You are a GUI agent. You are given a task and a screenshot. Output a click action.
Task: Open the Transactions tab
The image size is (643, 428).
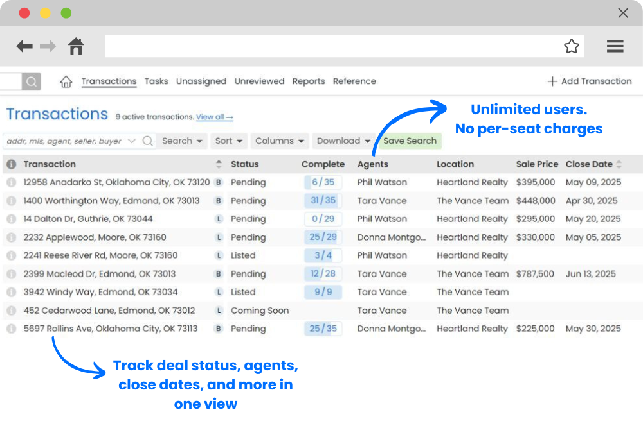pos(109,81)
